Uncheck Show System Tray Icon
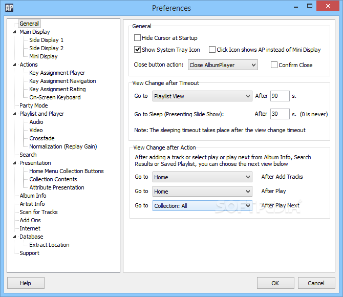Screen dimensions: 343x297 pos(137,50)
